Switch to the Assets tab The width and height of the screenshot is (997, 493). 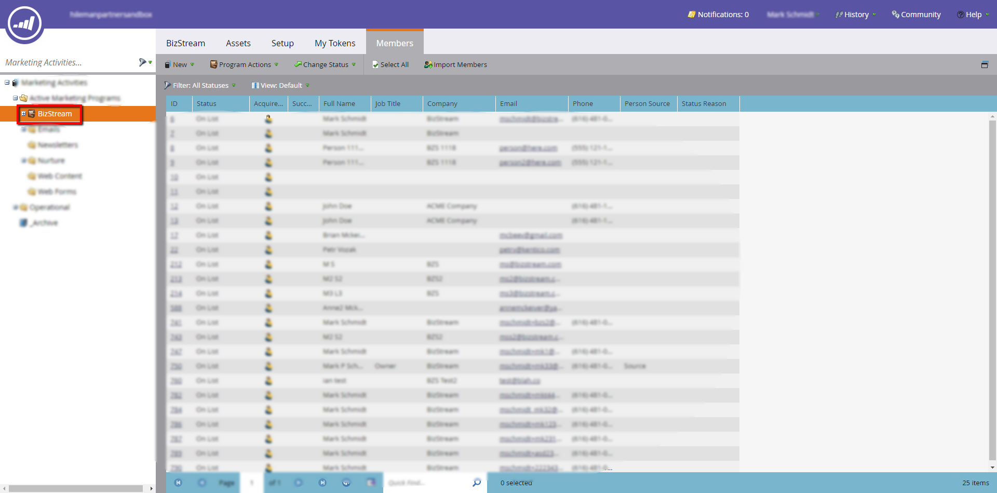coord(238,43)
